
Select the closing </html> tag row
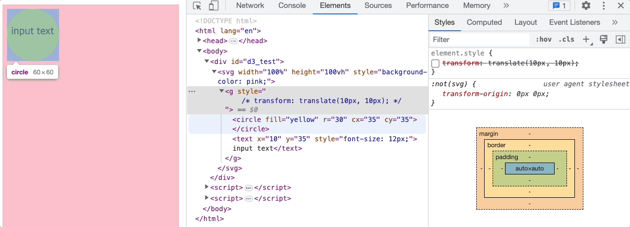(210, 219)
